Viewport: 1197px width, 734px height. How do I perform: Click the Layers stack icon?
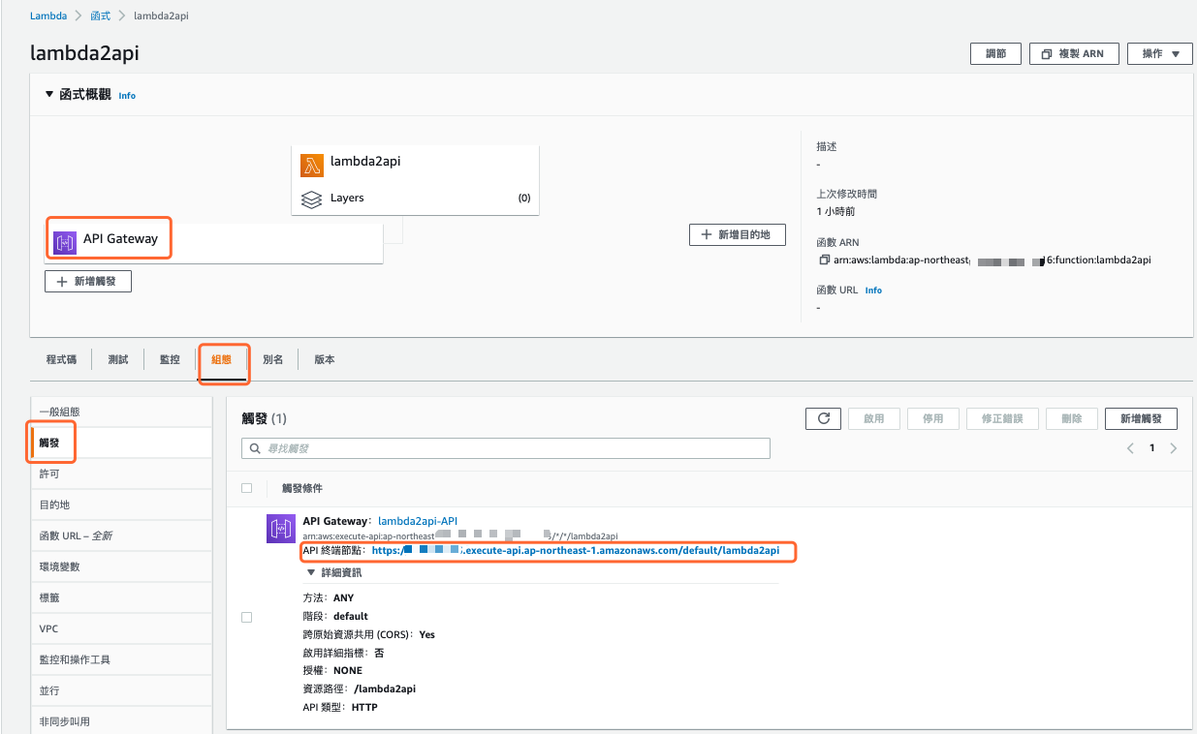click(x=311, y=199)
